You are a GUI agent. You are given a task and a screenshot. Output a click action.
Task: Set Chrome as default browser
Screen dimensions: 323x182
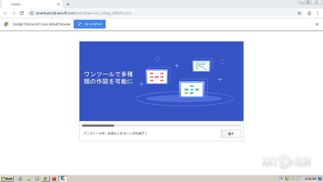coord(90,24)
